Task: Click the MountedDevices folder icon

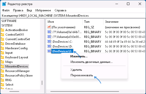Action: point(3,66)
